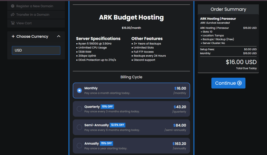Click the Setup Fees $0.00 USD amount
The height and width of the screenshot is (155, 267).
250,49
